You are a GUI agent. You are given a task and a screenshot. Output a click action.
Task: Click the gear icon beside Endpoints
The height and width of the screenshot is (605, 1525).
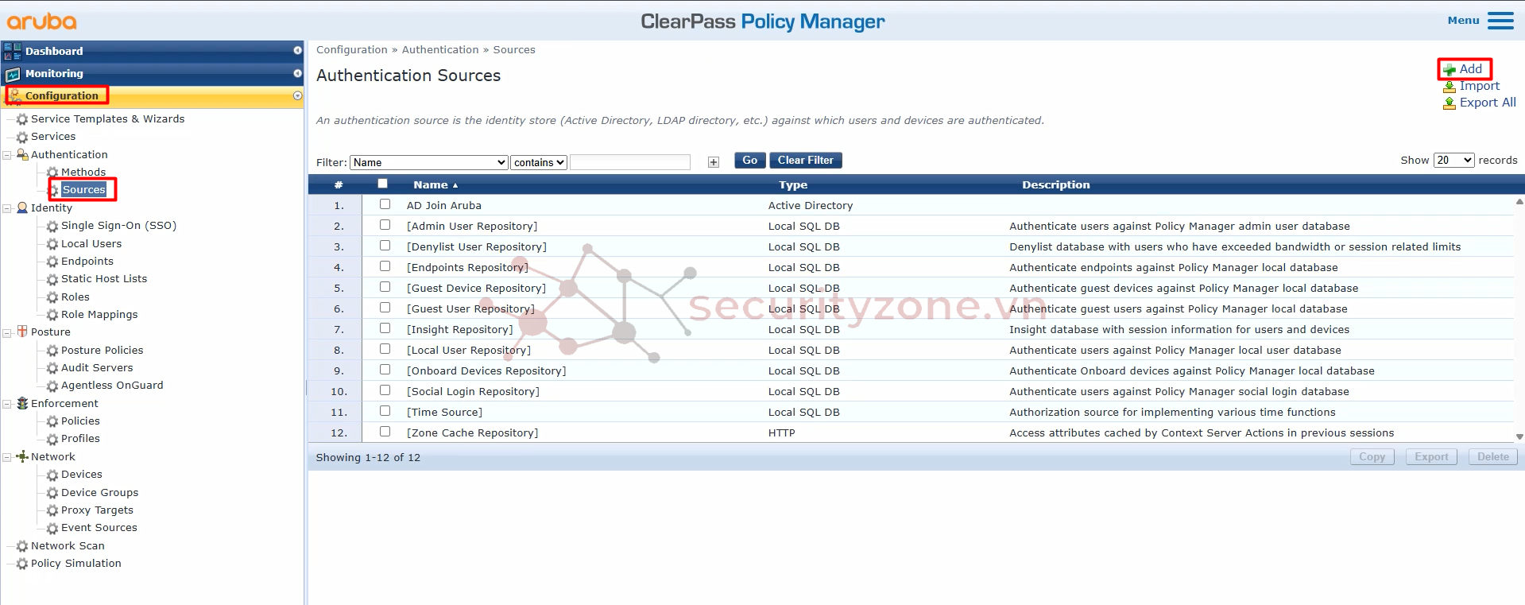[x=52, y=262]
